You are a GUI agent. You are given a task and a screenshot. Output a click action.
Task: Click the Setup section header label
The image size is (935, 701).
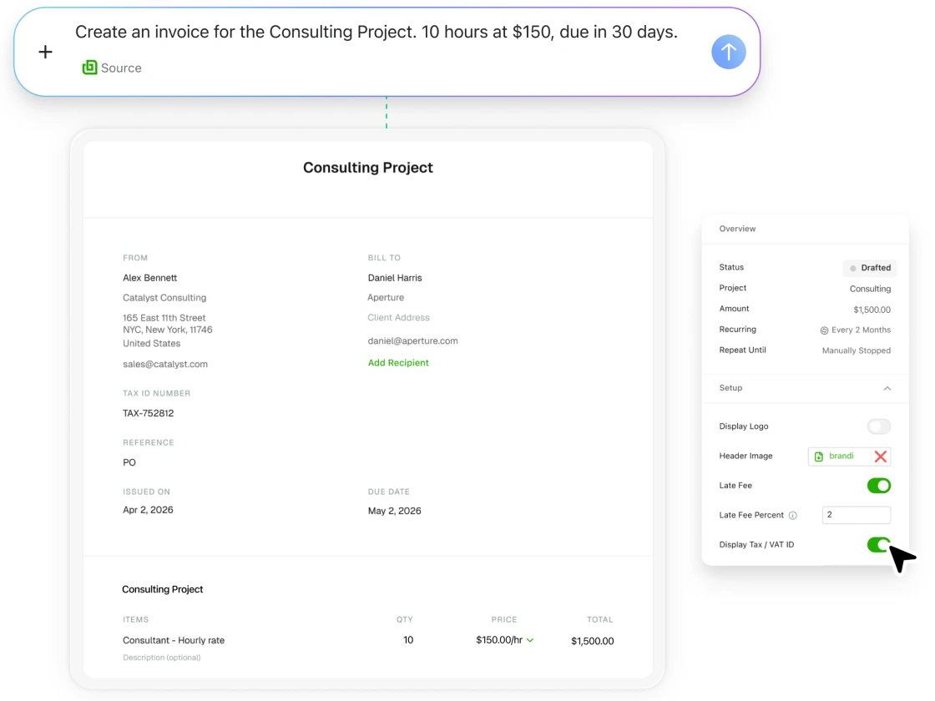pos(730,388)
